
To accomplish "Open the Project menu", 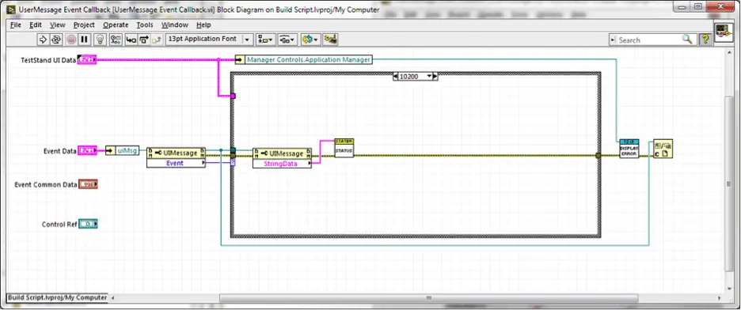I will point(84,25).
